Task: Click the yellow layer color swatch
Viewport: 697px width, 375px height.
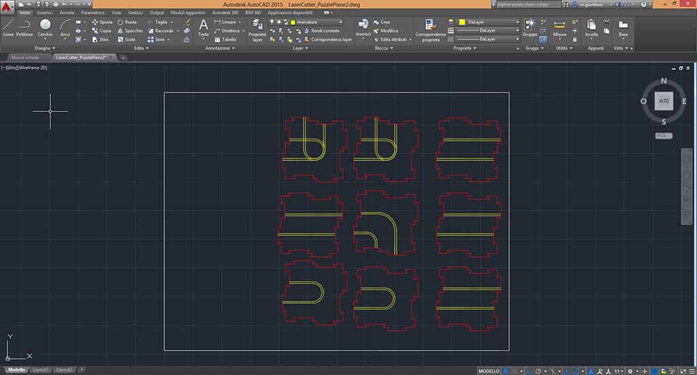Action: point(292,22)
